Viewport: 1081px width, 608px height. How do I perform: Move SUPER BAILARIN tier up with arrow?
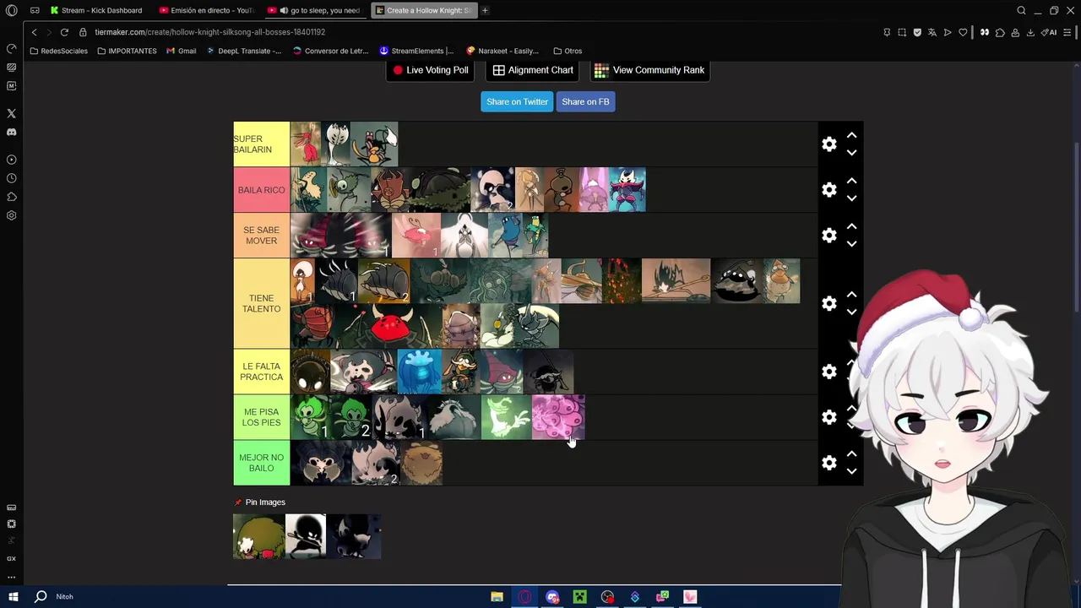click(851, 135)
